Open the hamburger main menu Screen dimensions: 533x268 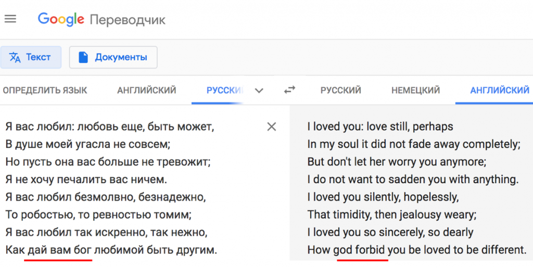point(10,19)
